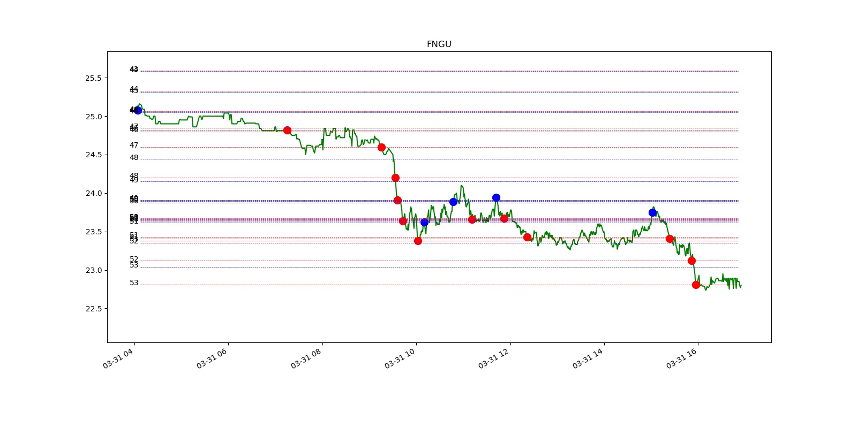Click the red marker near 23.1 before 16:00
The image size is (857, 428).
coord(691,261)
